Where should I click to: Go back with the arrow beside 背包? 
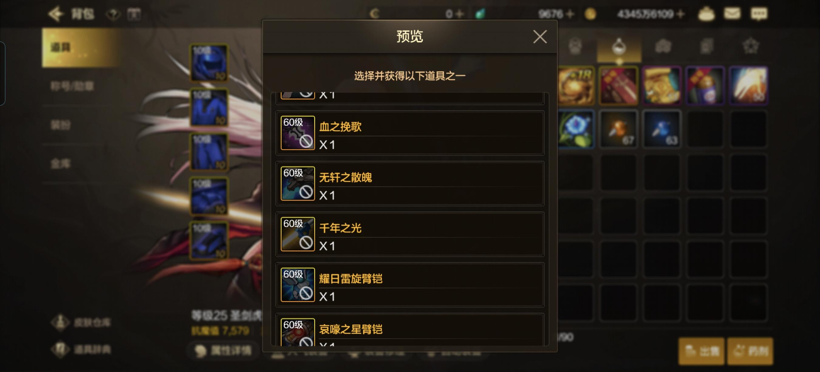pyautogui.click(x=56, y=14)
